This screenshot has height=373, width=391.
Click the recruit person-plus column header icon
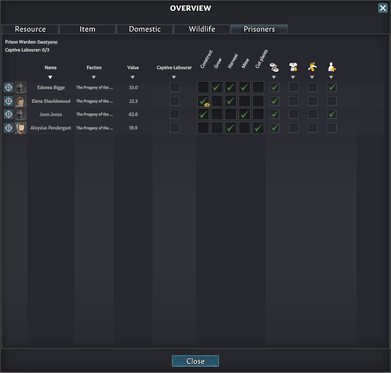331,67
